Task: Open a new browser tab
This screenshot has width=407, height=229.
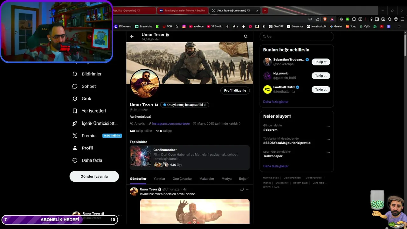Action: click(x=265, y=10)
